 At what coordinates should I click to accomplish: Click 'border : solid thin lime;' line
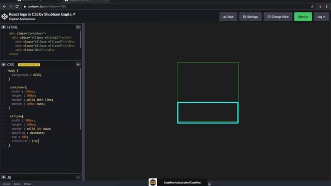point(32,100)
